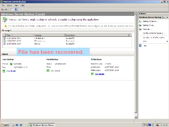
Task: Click the show/hide console tree toolbar icon
Action: point(11,10)
